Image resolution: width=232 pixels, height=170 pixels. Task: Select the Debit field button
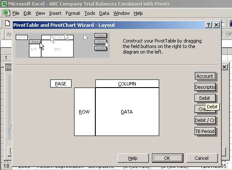(x=205, y=98)
